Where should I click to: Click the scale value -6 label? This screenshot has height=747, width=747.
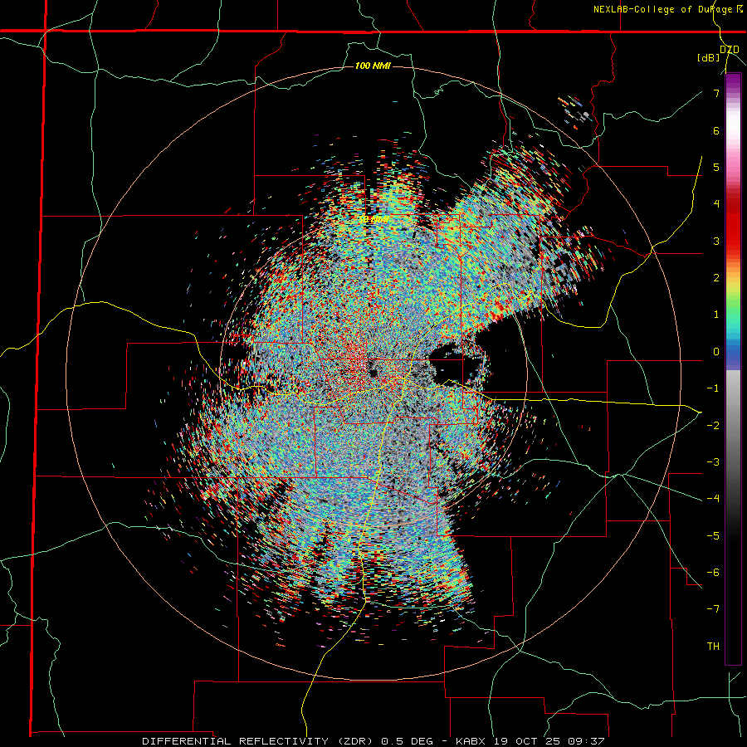point(713,573)
